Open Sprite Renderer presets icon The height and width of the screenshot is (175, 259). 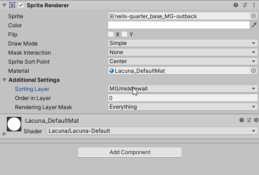(x=245, y=5)
